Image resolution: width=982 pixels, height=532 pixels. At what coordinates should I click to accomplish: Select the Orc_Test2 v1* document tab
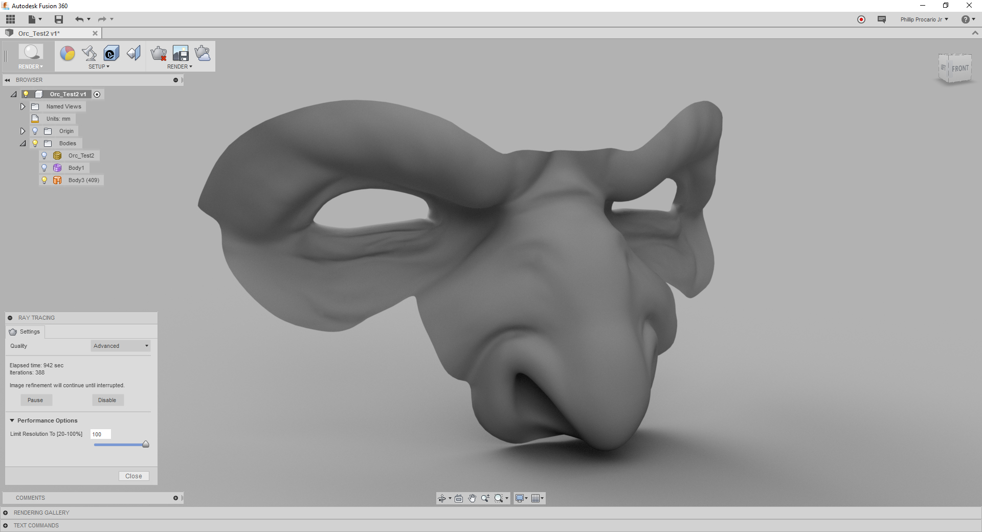(x=39, y=33)
